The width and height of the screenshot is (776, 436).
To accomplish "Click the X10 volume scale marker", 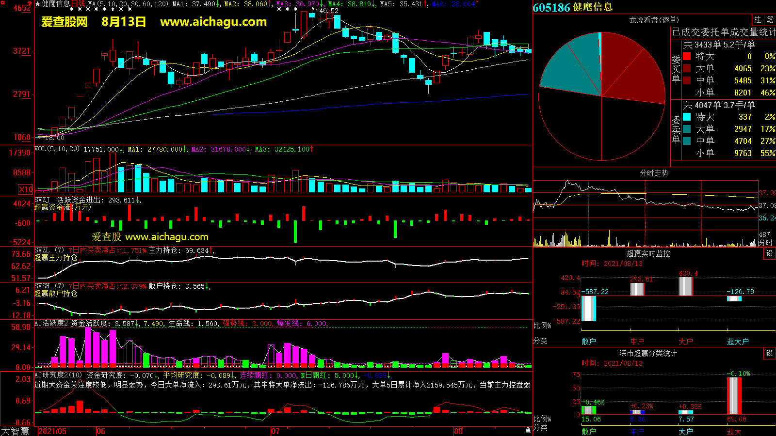I will [26, 189].
